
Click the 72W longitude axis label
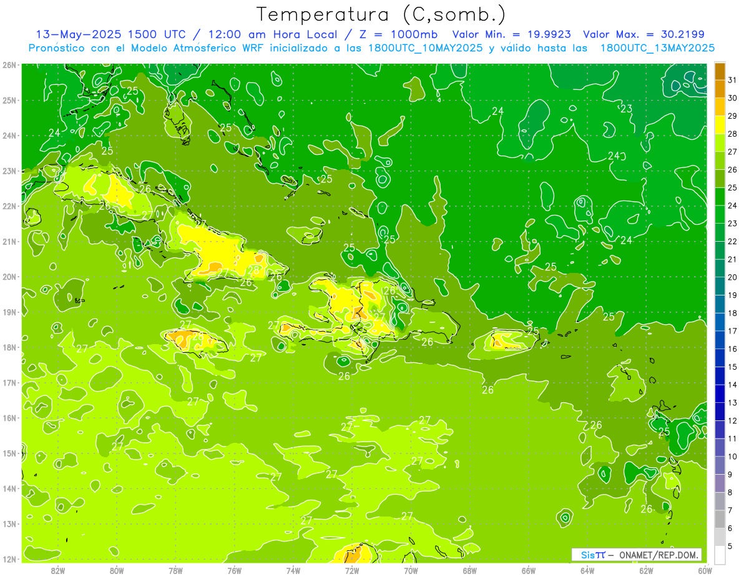coord(352,570)
